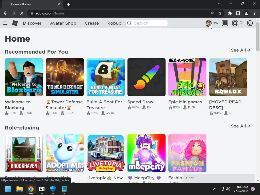Open the Adopt Me! game thumbnail

click(x=65, y=153)
